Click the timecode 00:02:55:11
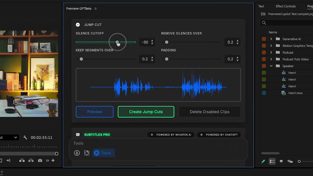Screen dimensions: 313x176 point(41,138)
